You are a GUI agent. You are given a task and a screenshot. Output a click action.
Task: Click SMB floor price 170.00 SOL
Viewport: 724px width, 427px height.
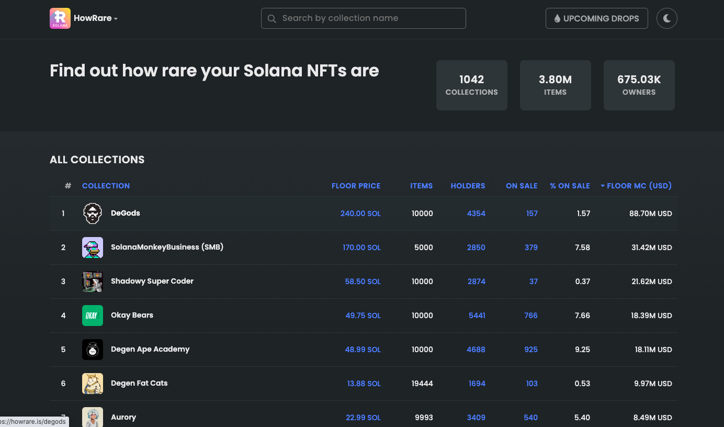point(361,248)
